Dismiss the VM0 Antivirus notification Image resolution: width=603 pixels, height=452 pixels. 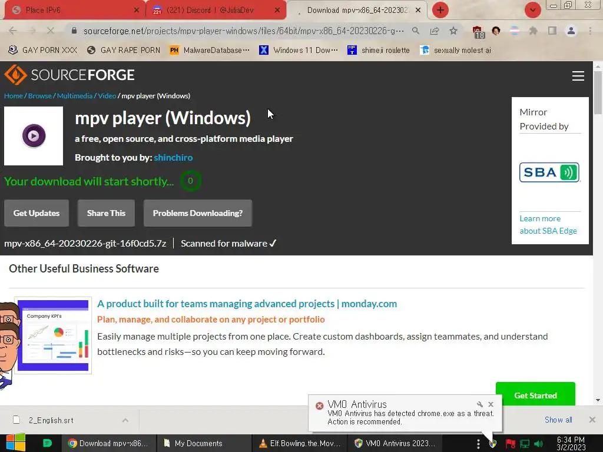coord(491,404)
